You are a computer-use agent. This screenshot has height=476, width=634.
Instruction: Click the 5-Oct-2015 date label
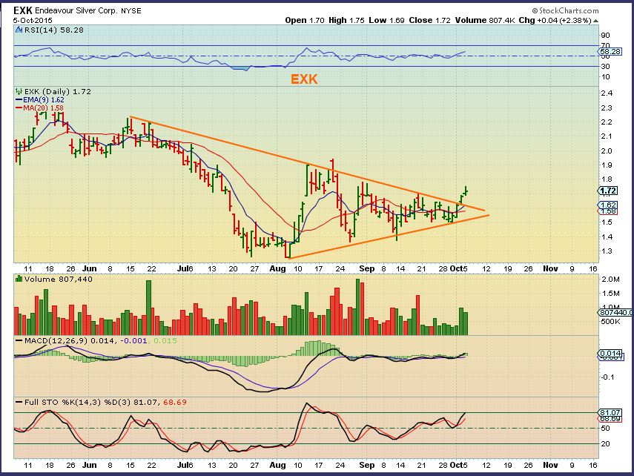click(x=33, y=20)
